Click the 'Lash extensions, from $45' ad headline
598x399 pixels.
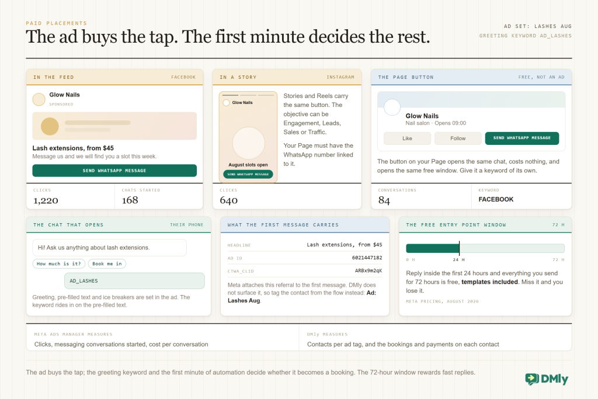[73, 148]
